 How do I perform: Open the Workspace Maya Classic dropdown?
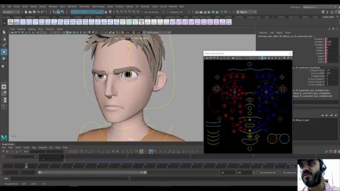[319, 7]
